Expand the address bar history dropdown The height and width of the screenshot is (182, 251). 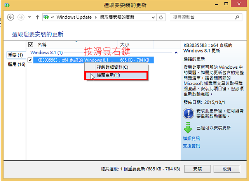tap(153, 17)
